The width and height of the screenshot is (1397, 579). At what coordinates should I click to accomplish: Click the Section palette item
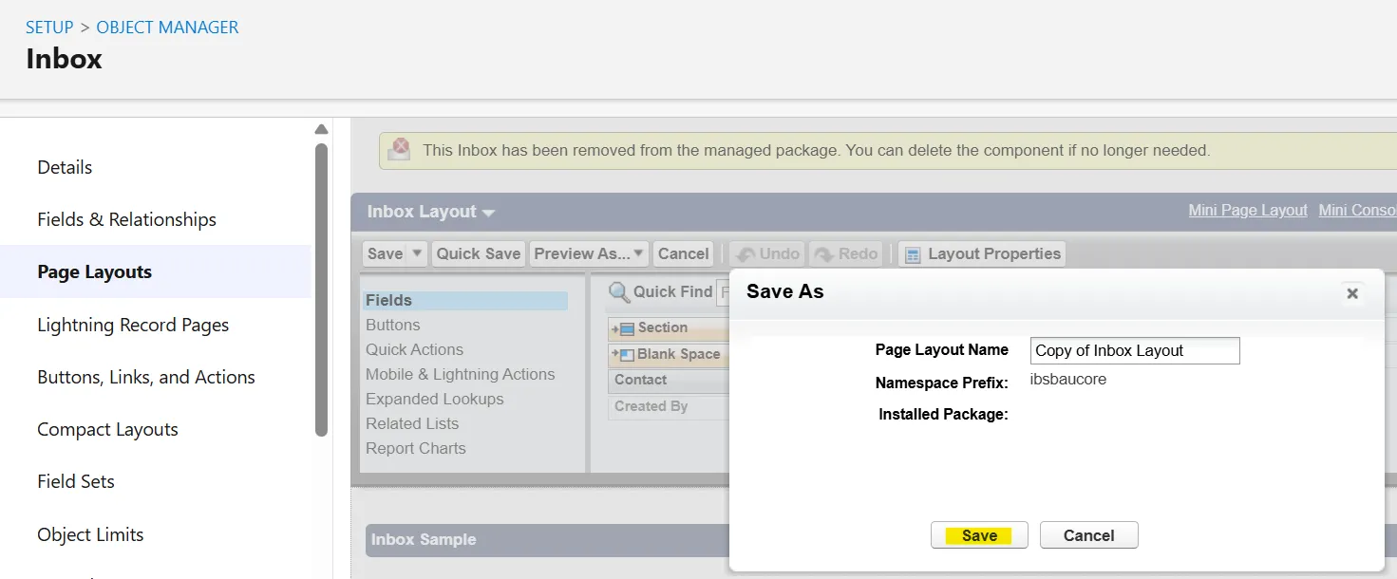click(669, 328)
